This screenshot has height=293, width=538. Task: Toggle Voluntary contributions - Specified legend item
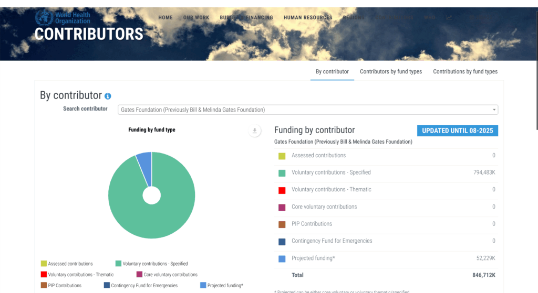(x=152, y=264)
